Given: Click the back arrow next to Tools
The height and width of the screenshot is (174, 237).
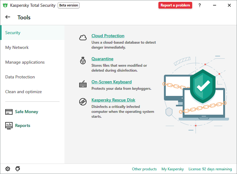Looking at the screenshot, I should click(8, 17).
